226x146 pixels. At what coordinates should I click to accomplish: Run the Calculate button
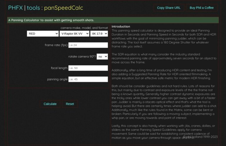[x=50, y=104]
